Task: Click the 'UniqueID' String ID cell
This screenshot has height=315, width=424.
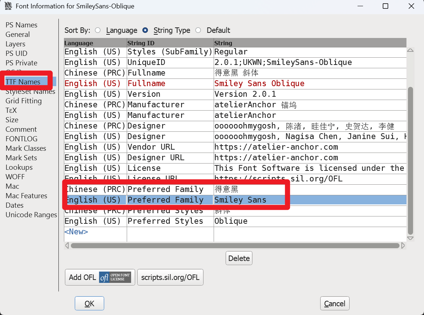Action: click(x=170, y=62)
